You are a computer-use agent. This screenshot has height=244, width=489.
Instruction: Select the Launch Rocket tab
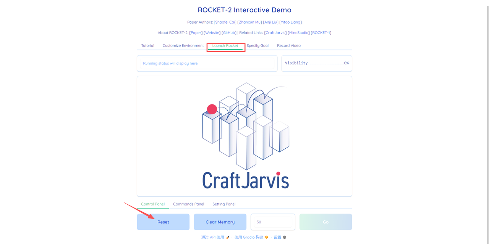tap(225, 45)
